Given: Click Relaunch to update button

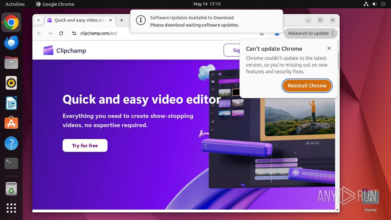Looking at the screenshot, I should tap(311, 33).
